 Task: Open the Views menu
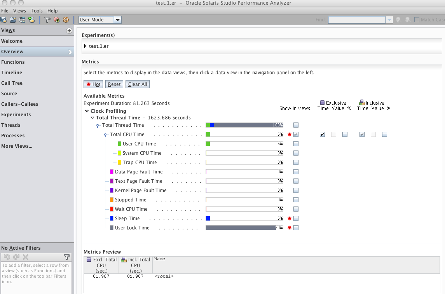[19, 11]
